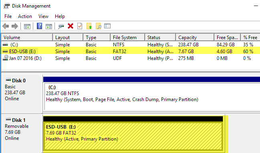Click the FAT32 file system cell in the volume list
The height and width of the screenshot is (153, 260).
coord(119,52)
